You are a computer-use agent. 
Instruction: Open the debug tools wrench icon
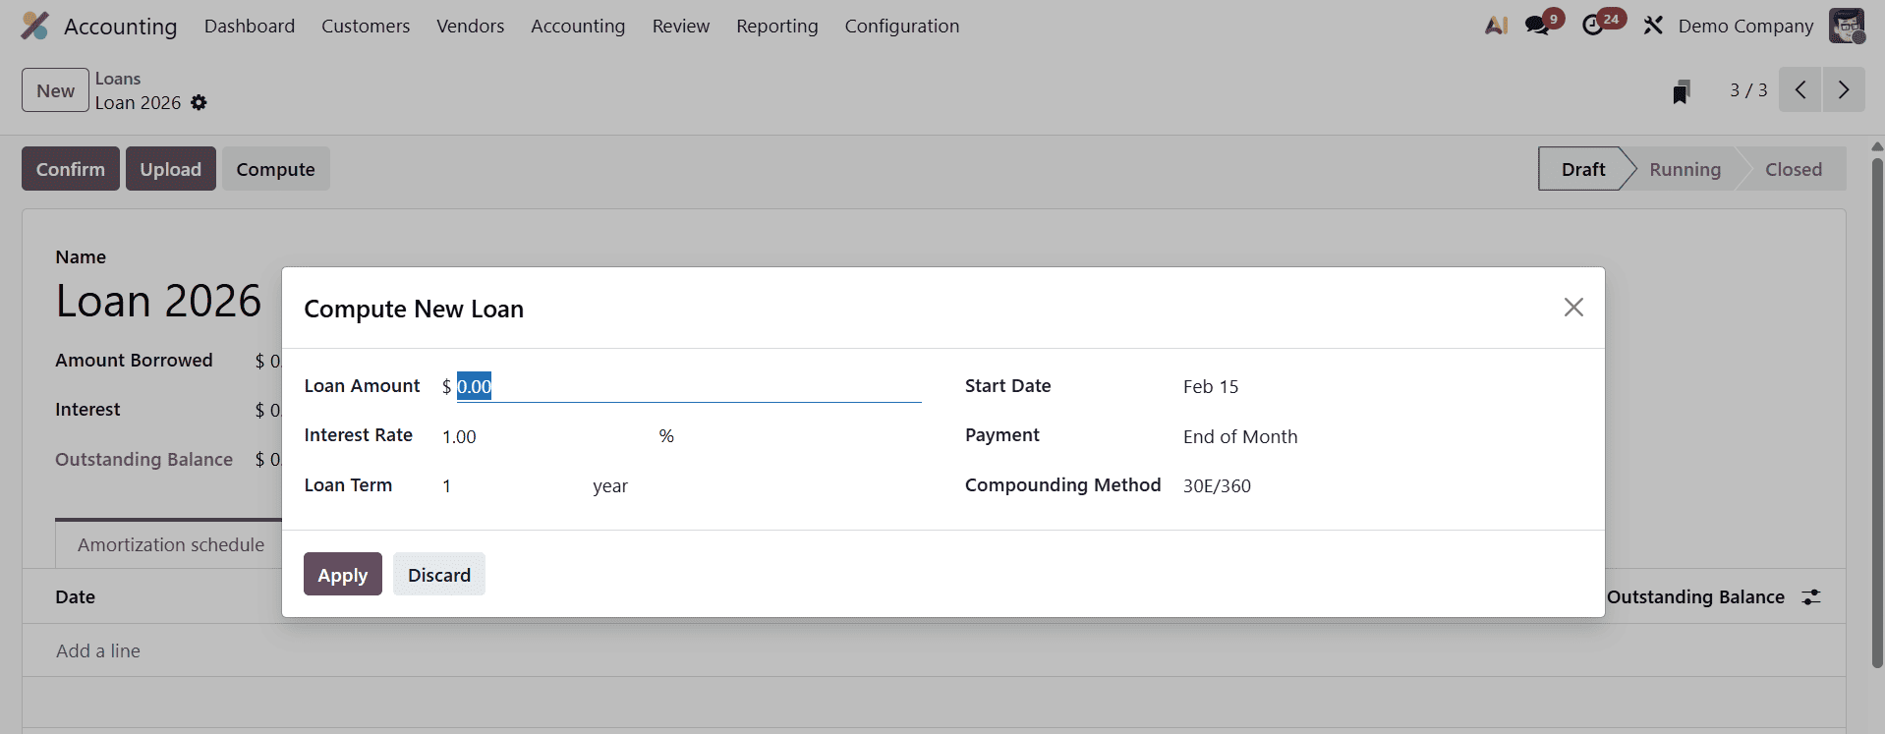(1653, 26)
